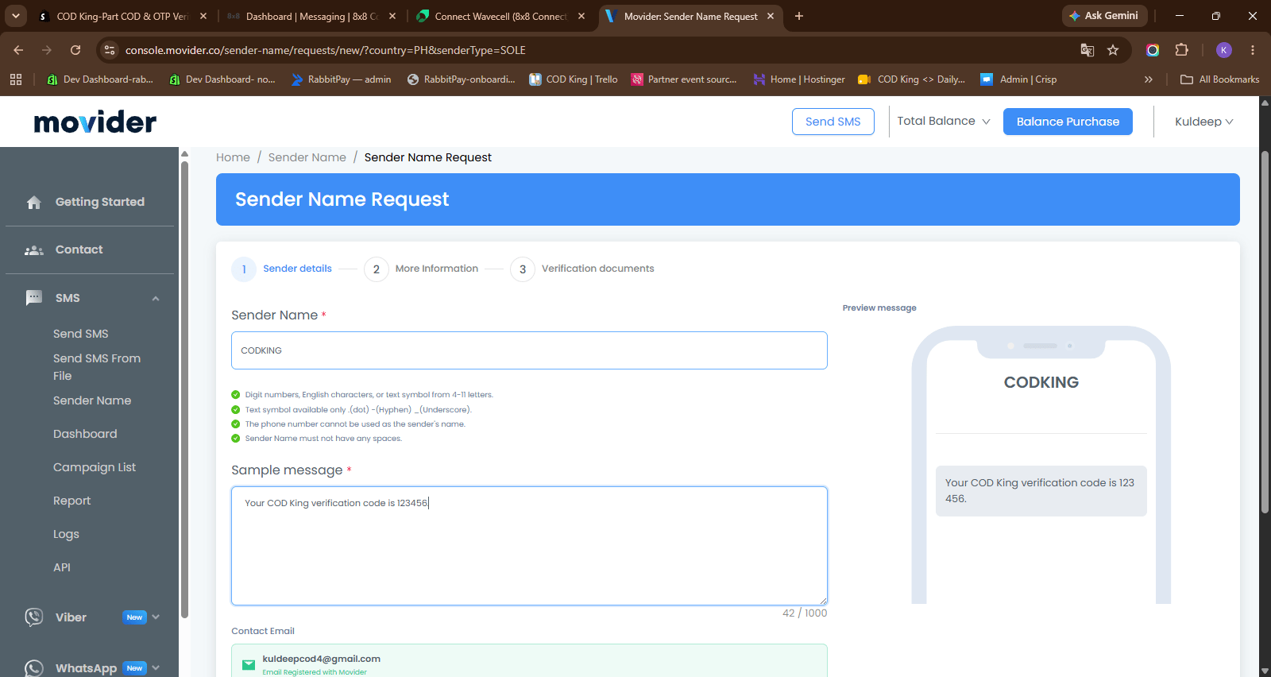Go to Home breadcrumb link
This screenshot has height=677, width=1271.
click(x=233, y=157)
